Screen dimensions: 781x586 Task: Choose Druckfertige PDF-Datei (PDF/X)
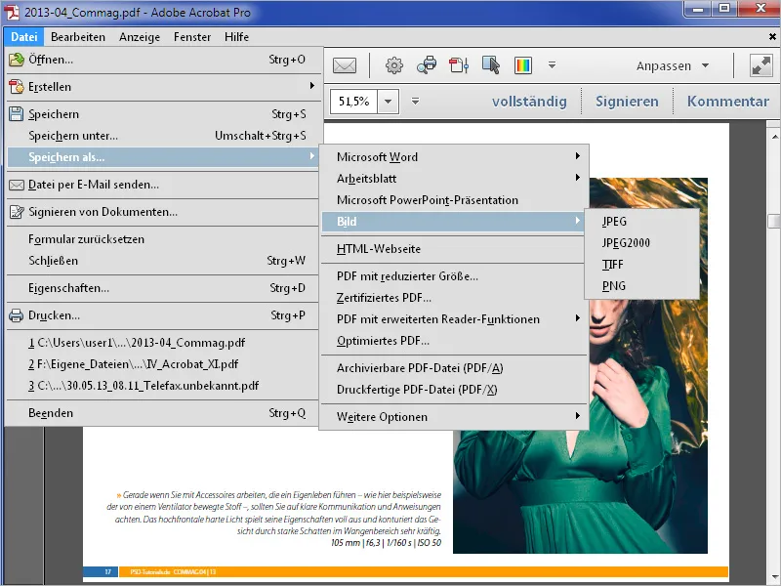click(453, 390)
